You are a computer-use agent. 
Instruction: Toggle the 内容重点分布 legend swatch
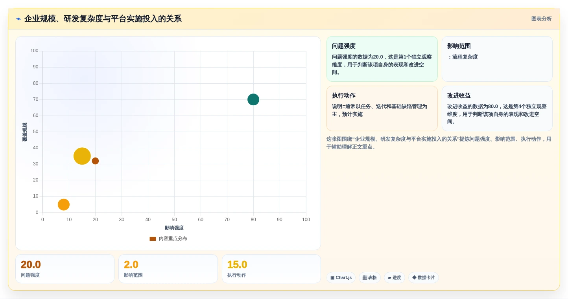[153, 239]
